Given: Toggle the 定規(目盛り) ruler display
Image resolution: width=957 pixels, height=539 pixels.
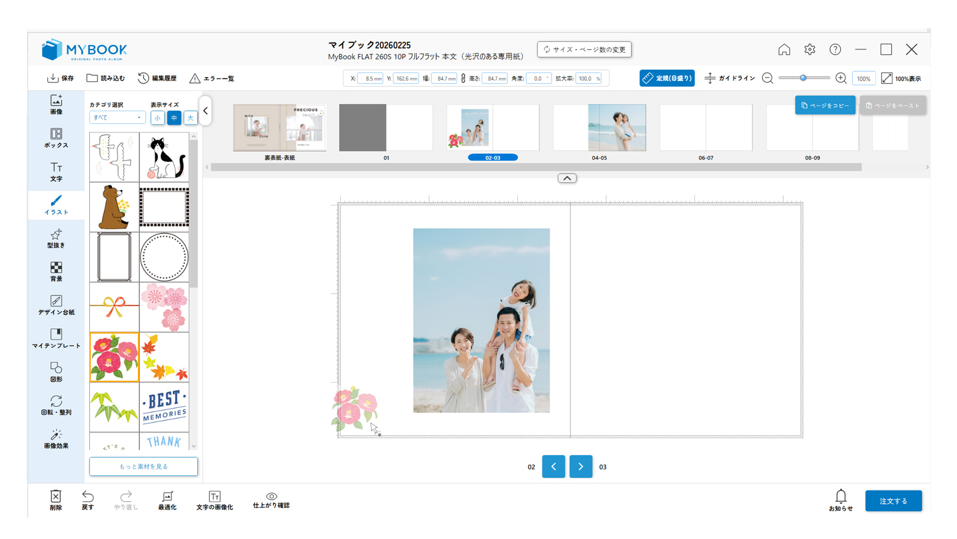Looking at the screenshot, I should pyautogui.click(x=667, y=78).
